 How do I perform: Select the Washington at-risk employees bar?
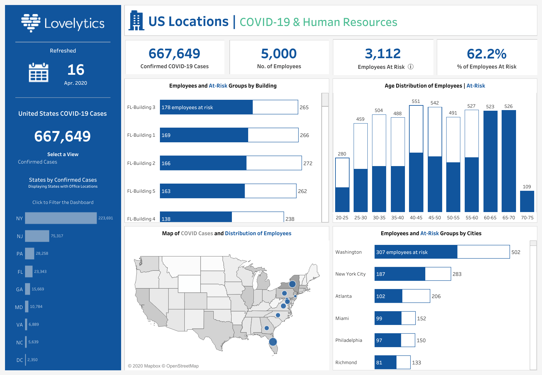(x=416, y=252)
